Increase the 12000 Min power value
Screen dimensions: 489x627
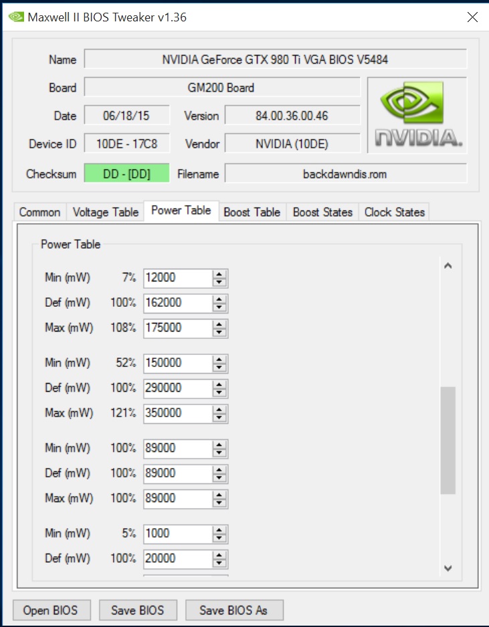(219, 274)
